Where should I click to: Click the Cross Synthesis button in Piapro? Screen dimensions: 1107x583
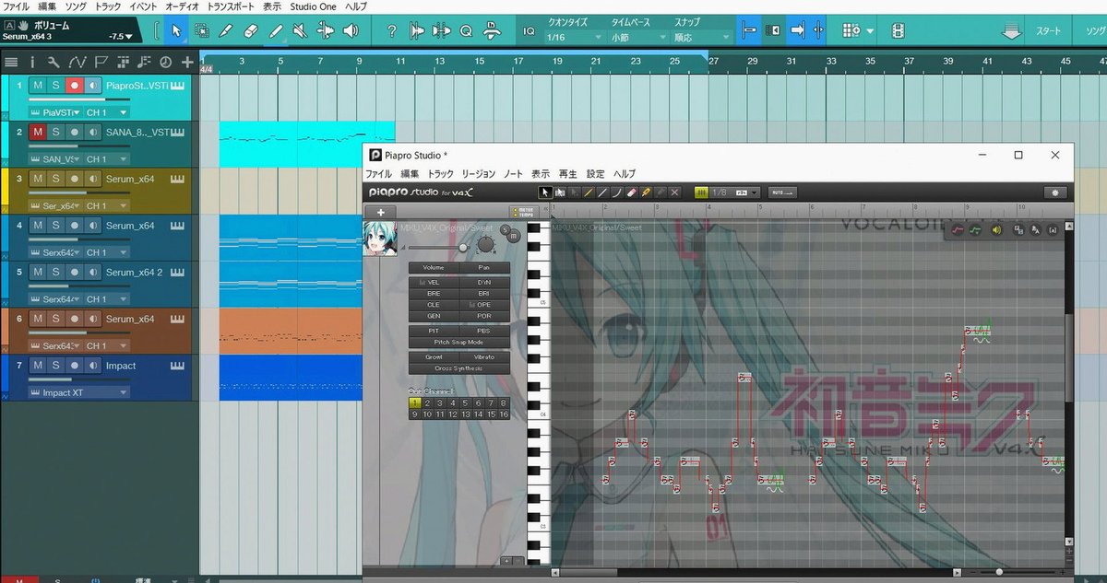(x=458, y=368)
